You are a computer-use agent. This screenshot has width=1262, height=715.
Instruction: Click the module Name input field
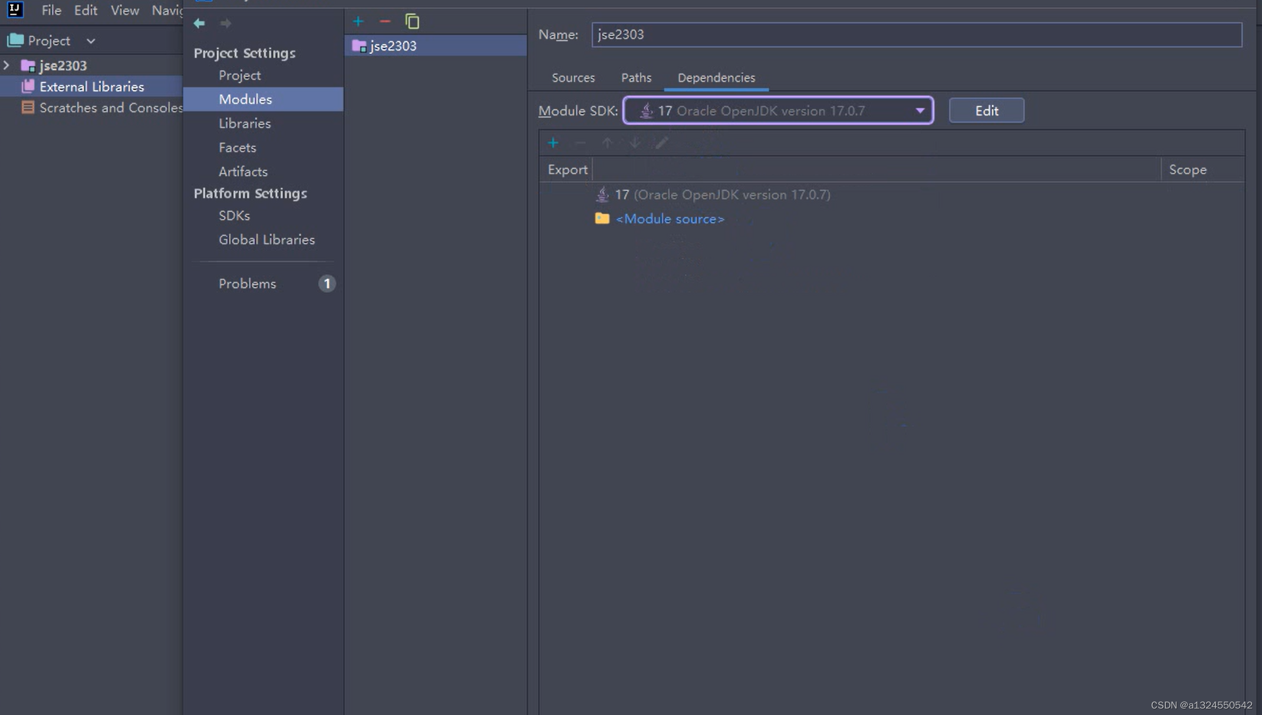[x=916, y=35]
